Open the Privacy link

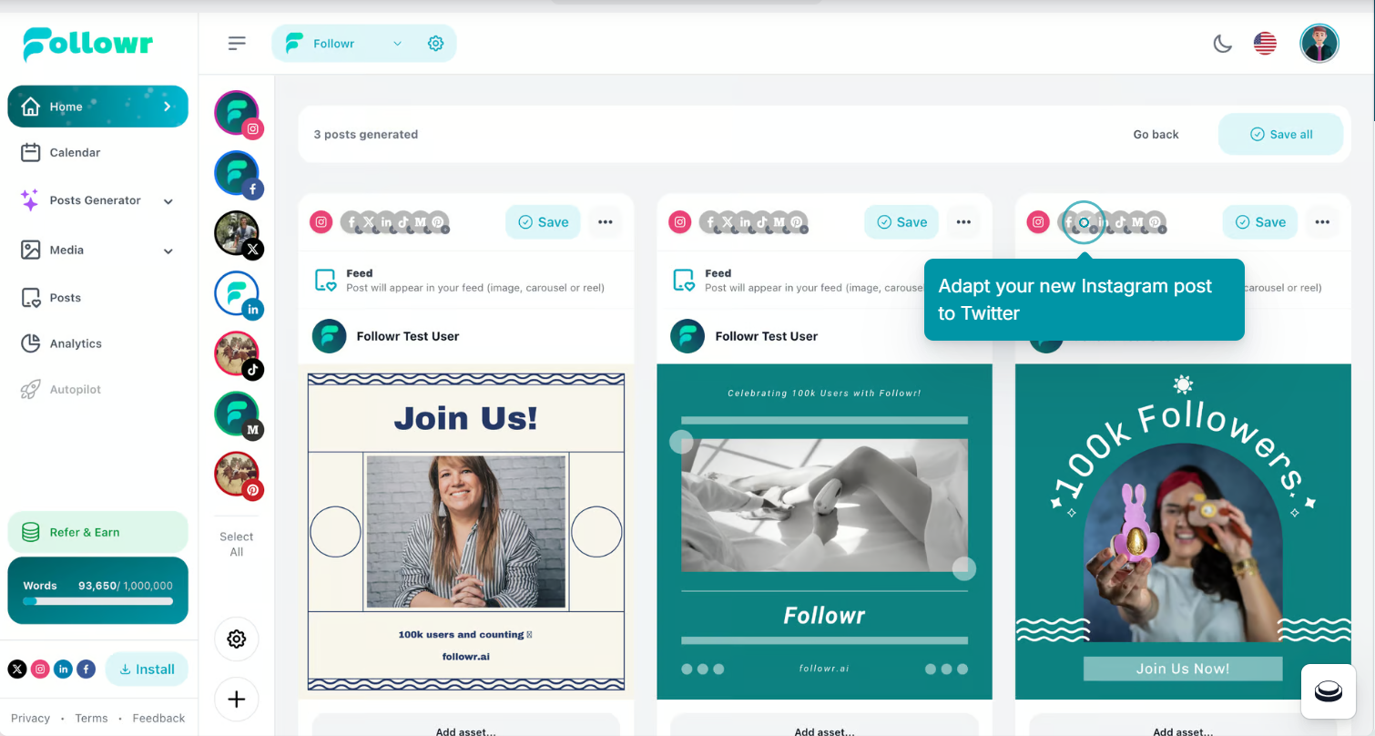coord(30,718)
